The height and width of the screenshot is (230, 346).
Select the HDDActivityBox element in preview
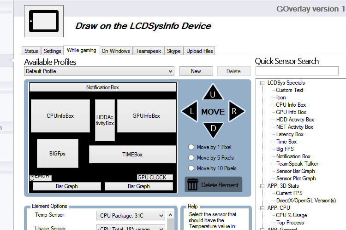click(105, 120)
